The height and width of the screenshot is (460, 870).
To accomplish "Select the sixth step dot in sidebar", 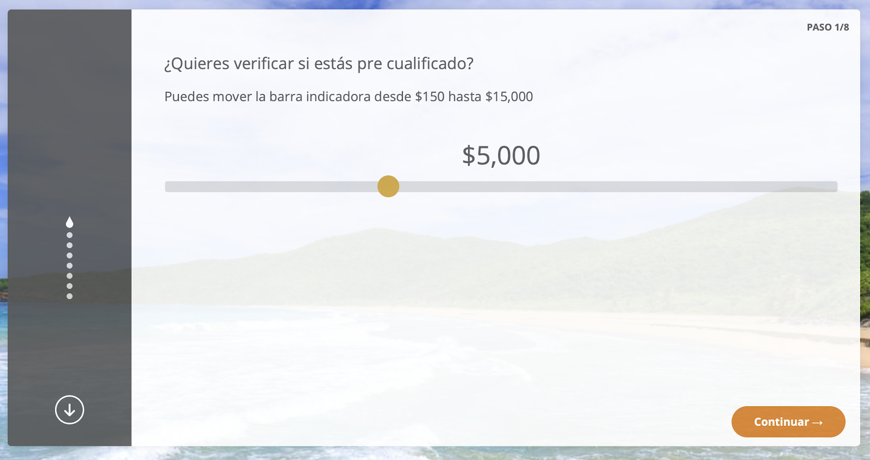I will coord(70,276).
